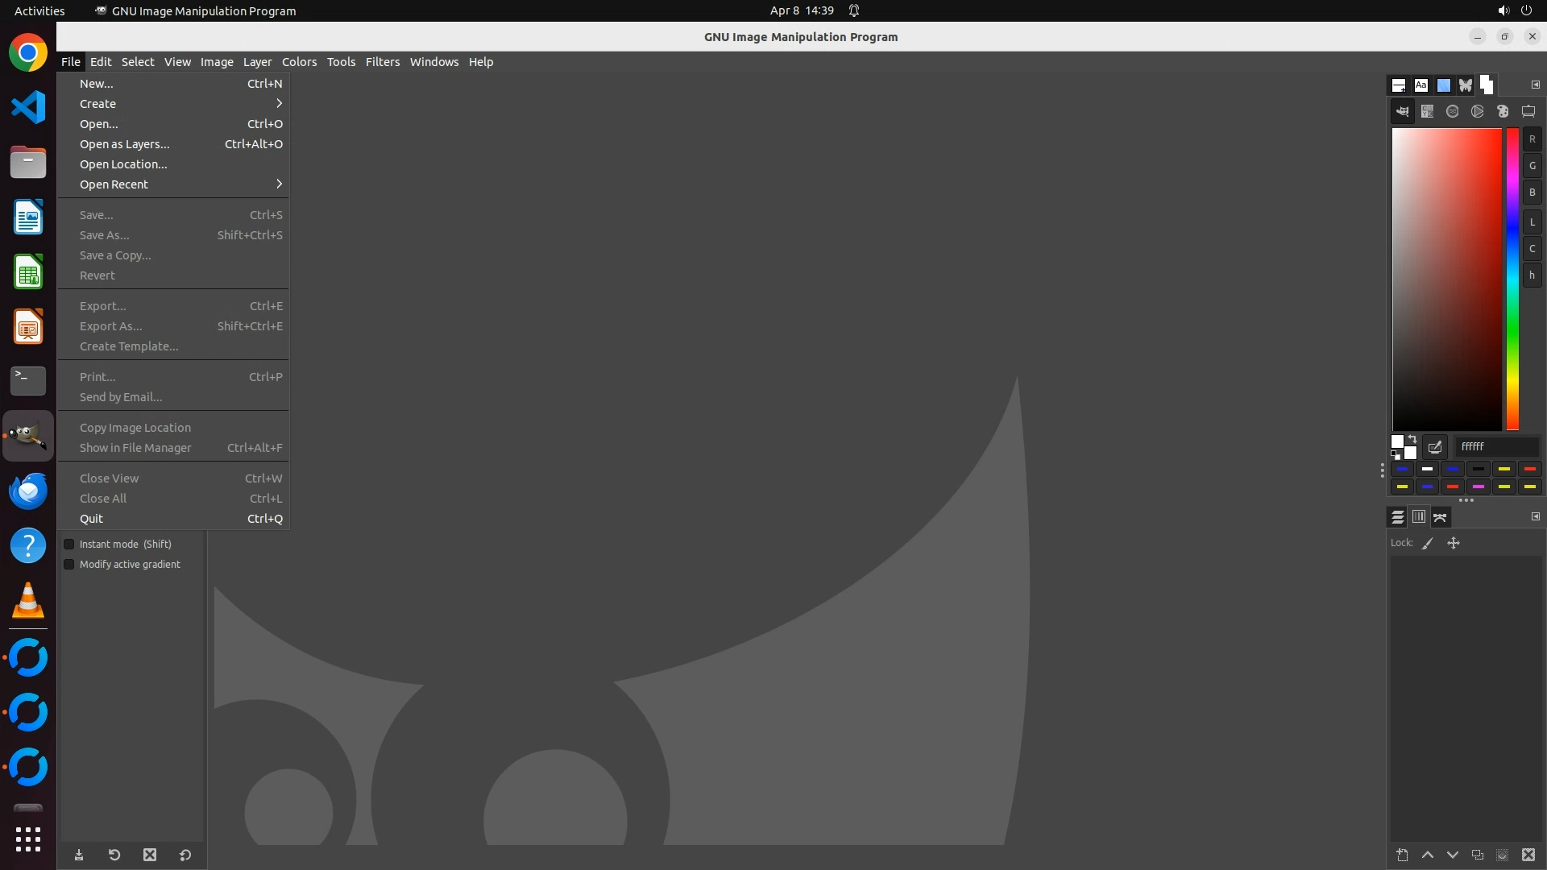1547x870 pixels.
Task: Launch Thunderbird from the dock
Action: pyautogui.click(x=28, y=491)
